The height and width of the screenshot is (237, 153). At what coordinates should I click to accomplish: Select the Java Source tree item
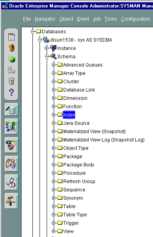(x=76, y=123)
